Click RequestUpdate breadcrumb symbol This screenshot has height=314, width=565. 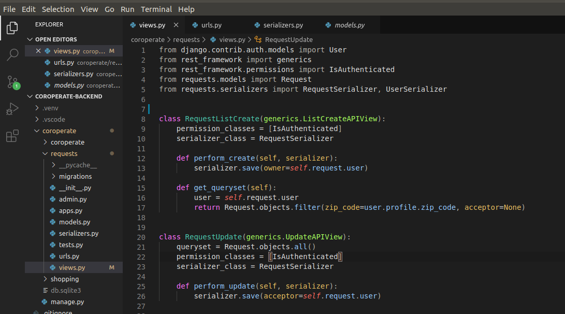tap(288, 40)
